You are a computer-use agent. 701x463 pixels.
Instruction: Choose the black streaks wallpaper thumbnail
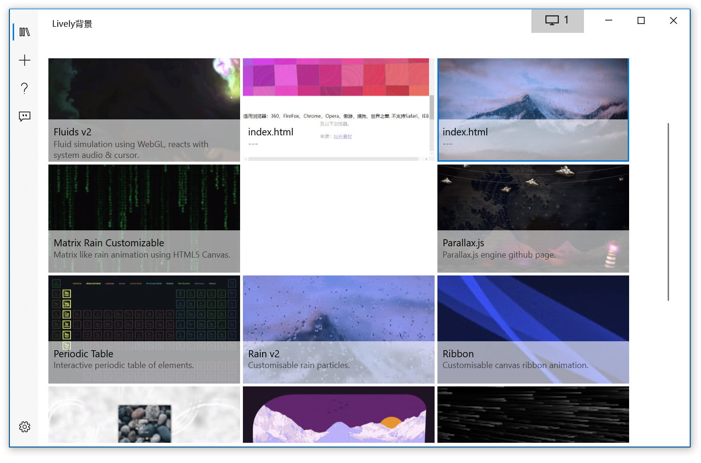[x=533, y=415]
